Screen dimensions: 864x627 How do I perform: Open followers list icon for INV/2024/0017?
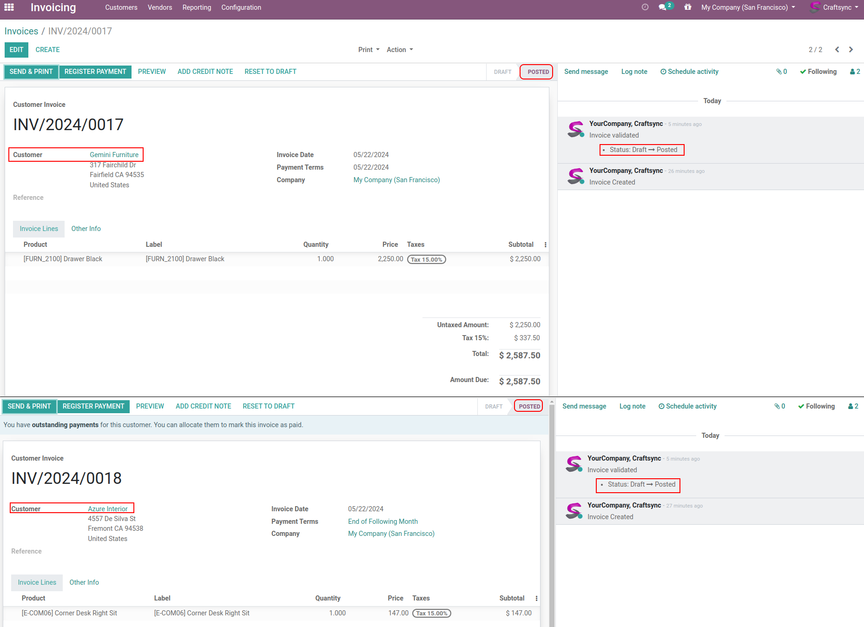coord(855,72)
